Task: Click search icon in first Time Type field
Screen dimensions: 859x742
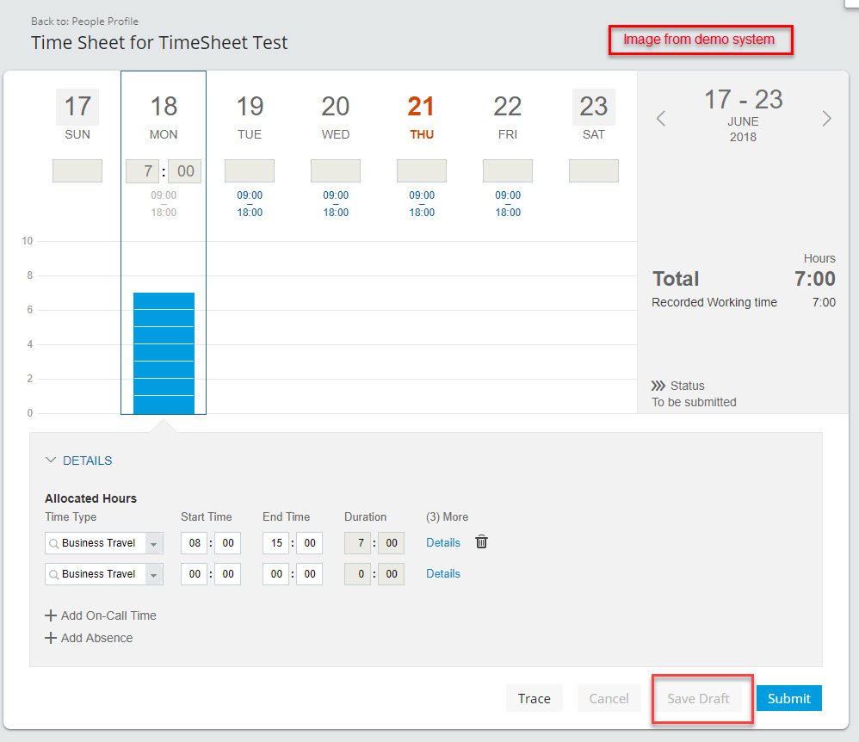Action: click(x=53, y=544)
